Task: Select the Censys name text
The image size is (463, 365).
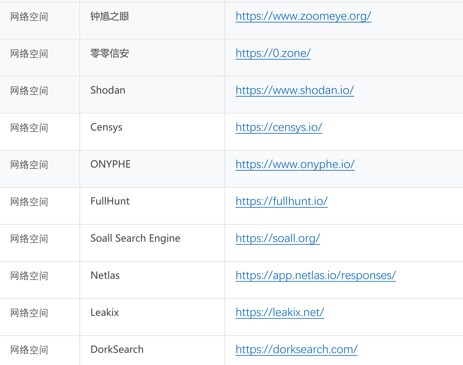Action: click(106, 127)
